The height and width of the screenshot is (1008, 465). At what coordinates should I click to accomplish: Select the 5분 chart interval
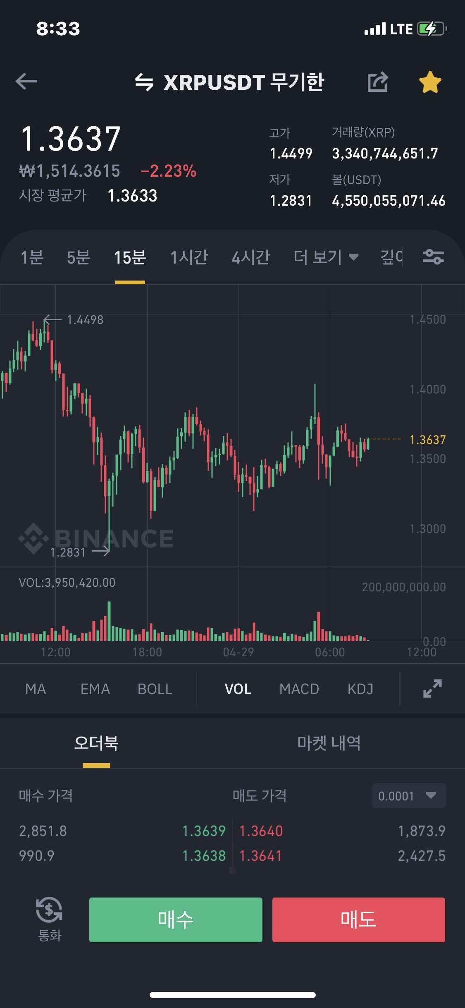tap(79, 257)
